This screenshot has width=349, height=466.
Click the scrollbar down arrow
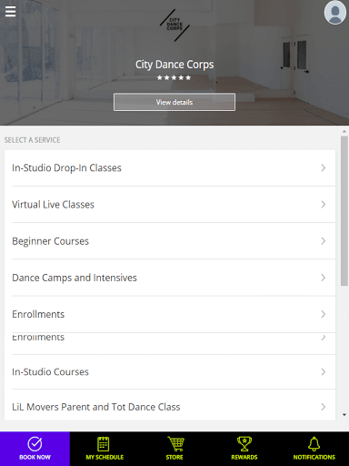tap(344, 415)
